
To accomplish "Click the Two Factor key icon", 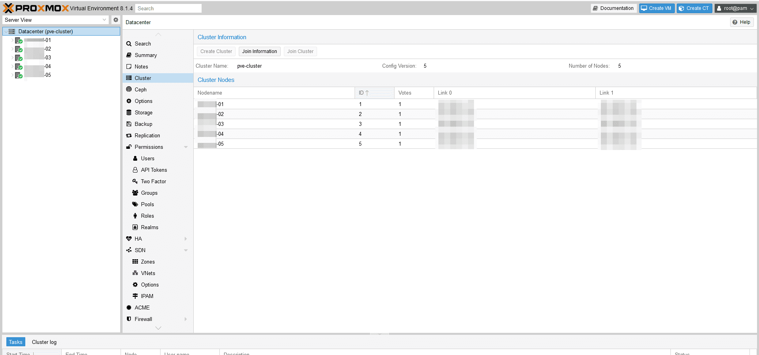I will pos(135,182).
